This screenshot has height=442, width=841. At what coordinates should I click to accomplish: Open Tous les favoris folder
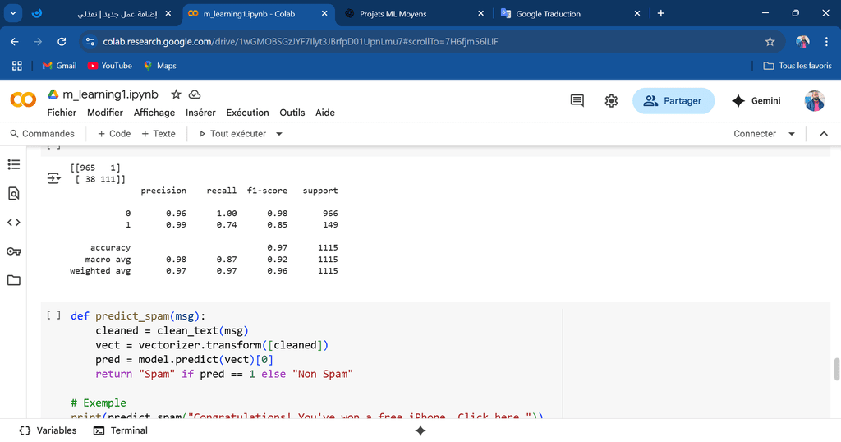(797, 66)
